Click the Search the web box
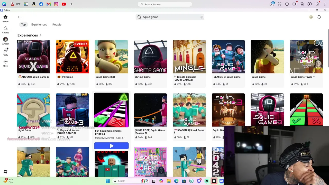Viewport: 329px width, 185px height. [x=165, y=4]
